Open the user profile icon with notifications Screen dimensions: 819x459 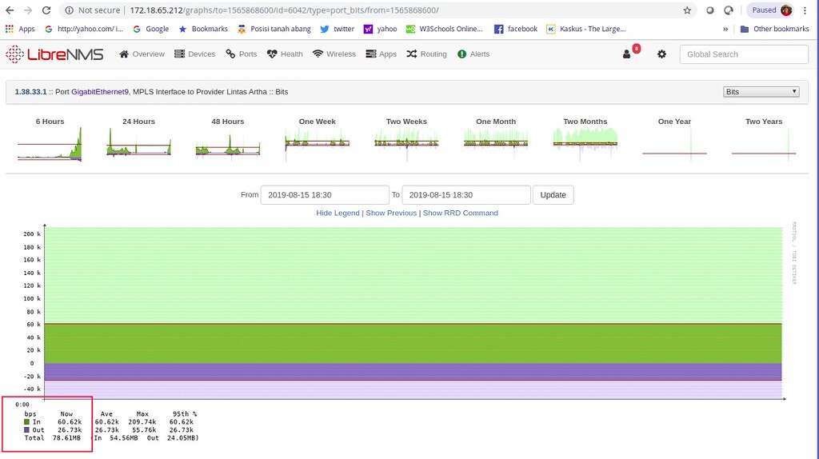(x=628, y=54)
